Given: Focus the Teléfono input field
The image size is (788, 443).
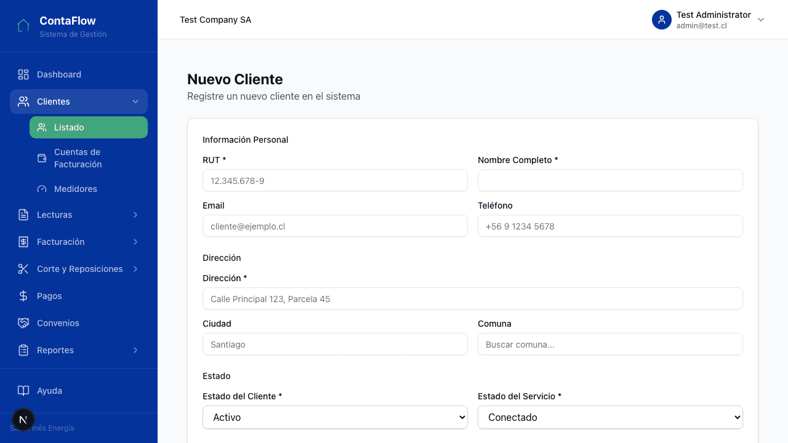Looking at the screenshot, I should click(x=610, y=226).
